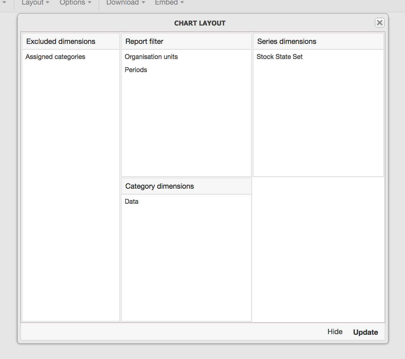Expand the Download dropdown

(125, 3)
